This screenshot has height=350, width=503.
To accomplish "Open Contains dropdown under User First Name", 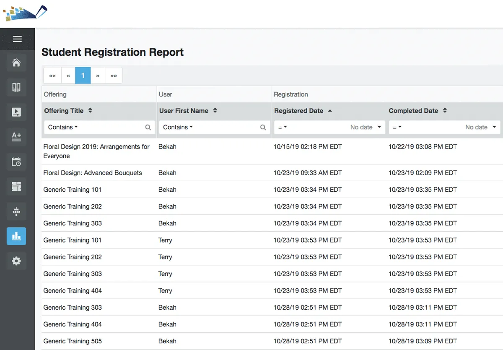I will [x=178, y=127].
